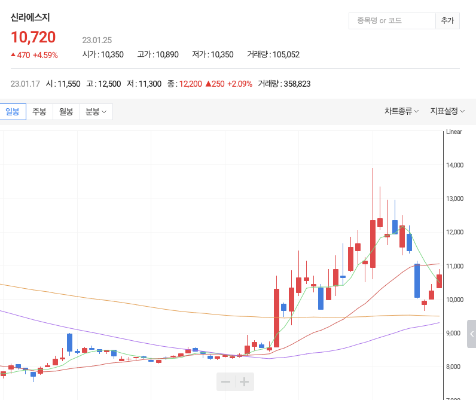Click the 거래량 358,823 hovered volume
Screen dimensions: 476x400
[284, 84]
